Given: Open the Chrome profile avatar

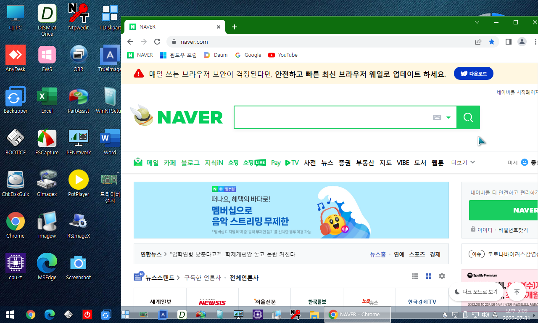Looking at the screenshot, I should [522, 42].
